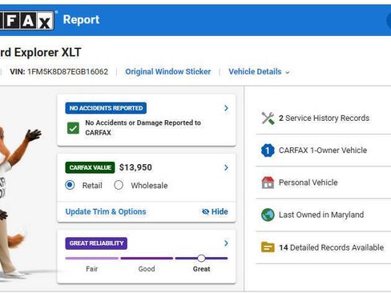Click Last Owned in Maryland text
The height and width of the screenshot is (293, 391).
coord(321,215)
